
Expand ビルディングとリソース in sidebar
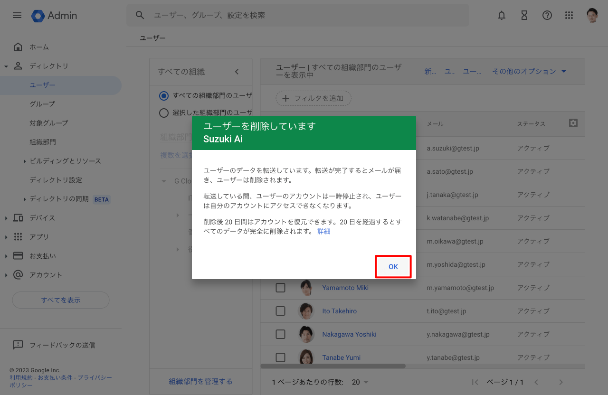24,161
